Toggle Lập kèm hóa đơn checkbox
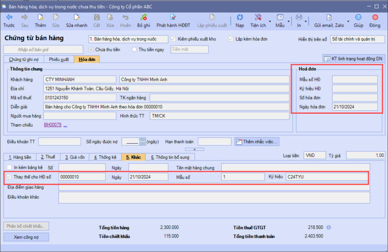The image size is (388, 252). pyautogui.click(x=231, y=39)
